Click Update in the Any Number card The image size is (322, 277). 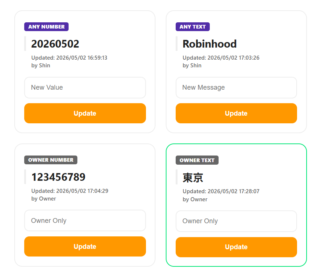[85, 113]
